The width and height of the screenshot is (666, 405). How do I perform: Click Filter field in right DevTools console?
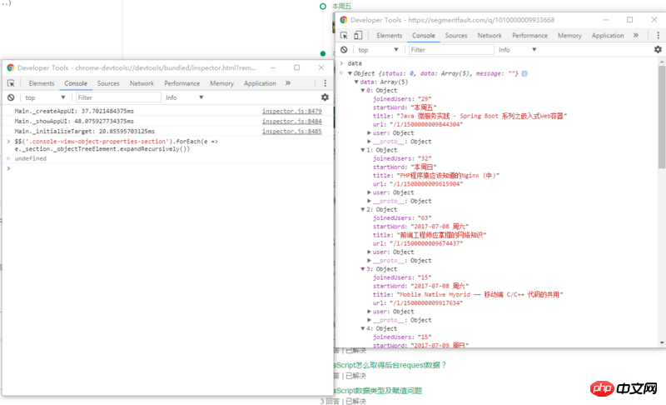(x=451, y=49)
